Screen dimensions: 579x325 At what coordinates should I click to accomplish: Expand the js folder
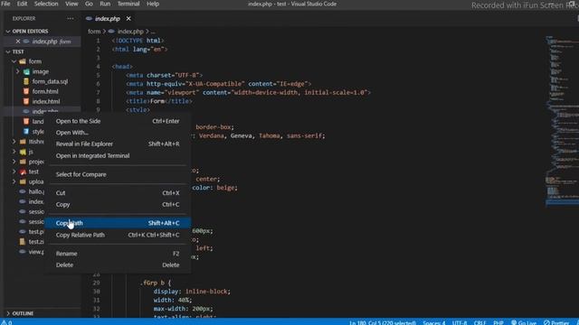coord(14,152)
